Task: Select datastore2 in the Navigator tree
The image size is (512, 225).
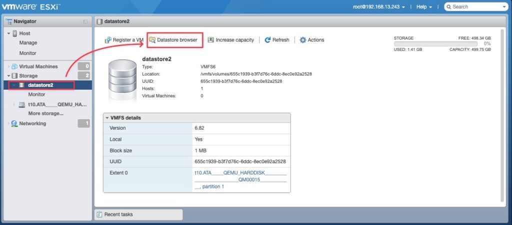Action: (41, 85)
